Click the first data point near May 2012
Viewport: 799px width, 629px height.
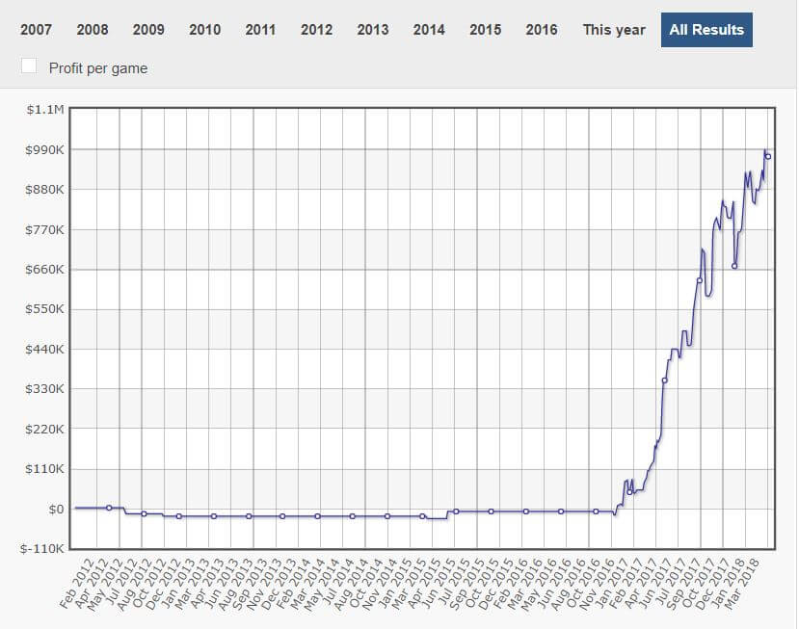coord(109,508)
